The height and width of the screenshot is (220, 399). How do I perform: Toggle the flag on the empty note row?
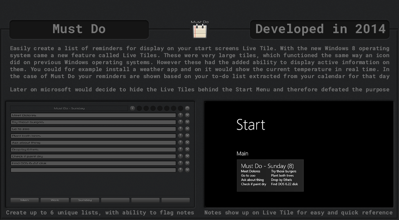[x=180, y=170]
